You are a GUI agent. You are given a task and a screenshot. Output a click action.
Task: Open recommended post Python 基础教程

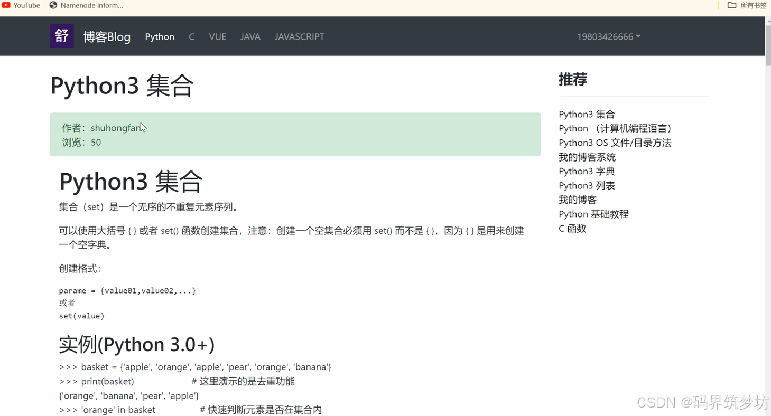coord(593,214)
